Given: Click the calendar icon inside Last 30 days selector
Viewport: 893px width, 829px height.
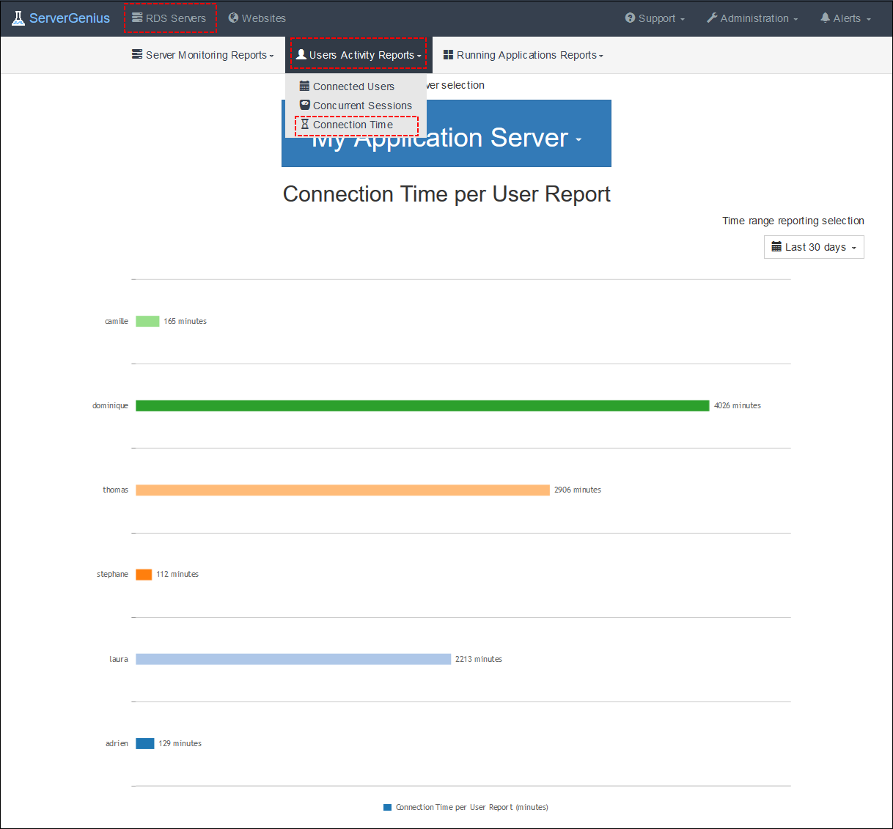Looking at the screenshot, I should coord(778,247).
